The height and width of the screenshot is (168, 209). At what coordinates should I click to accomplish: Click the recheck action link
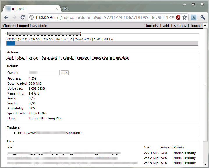(x=67, y=57)
